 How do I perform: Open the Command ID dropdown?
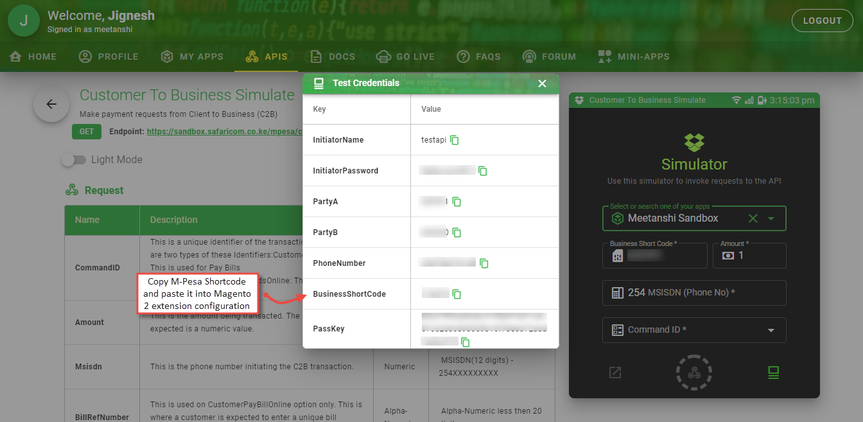[x=694, y=330]
